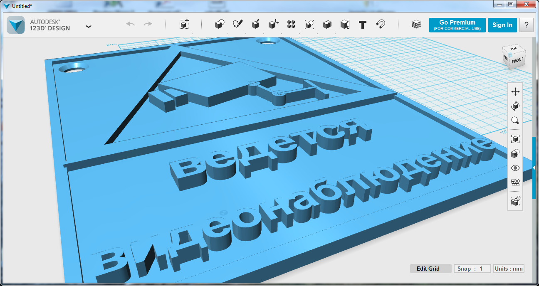Switch perspective or orthographic view mode
539x286 pixels.
point(515,153)
